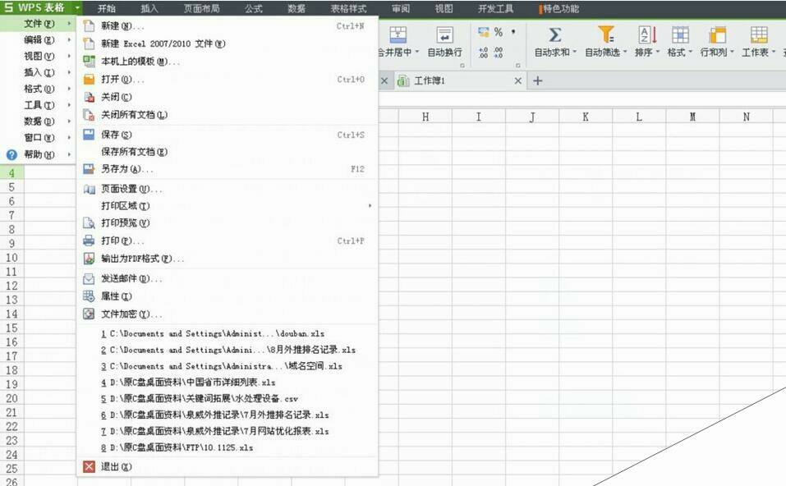The height and width of the screenshot is (486, 786).
Task: Click the Page Setup icon
Action: (89, 189)
